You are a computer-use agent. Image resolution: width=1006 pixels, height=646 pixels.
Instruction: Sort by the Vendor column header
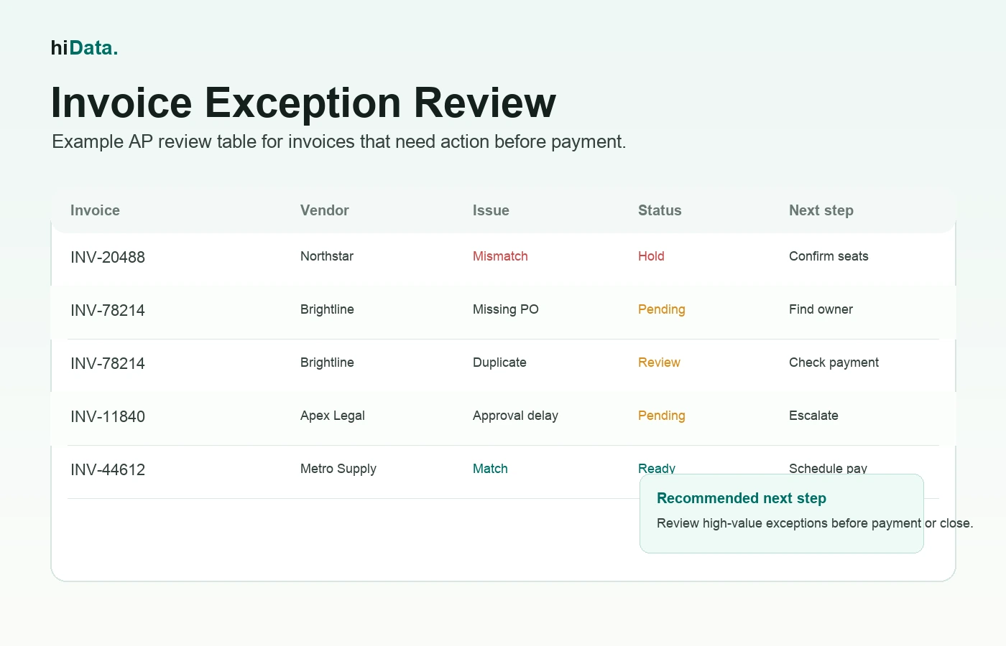pos(324,210)
